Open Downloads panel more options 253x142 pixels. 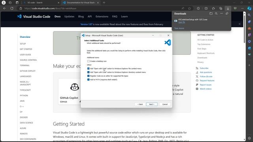[x=221, y=13]
